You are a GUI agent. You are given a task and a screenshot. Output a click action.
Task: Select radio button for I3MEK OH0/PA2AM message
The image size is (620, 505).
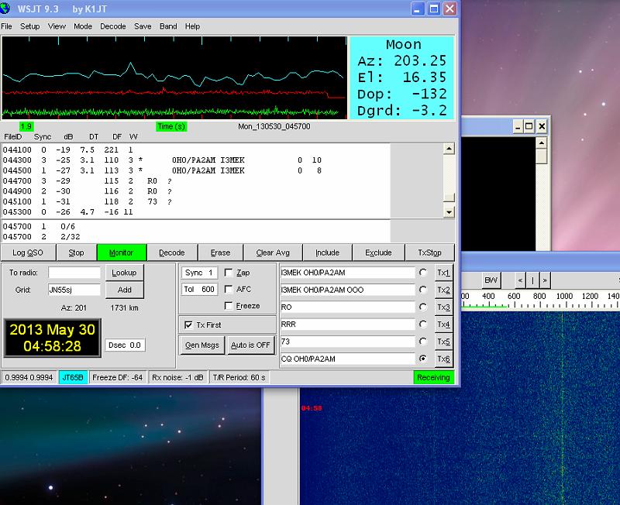423,273
